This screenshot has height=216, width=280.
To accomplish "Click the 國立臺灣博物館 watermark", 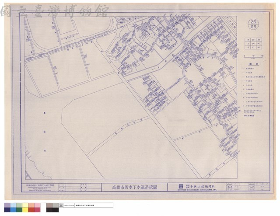I will coord(54,11).
